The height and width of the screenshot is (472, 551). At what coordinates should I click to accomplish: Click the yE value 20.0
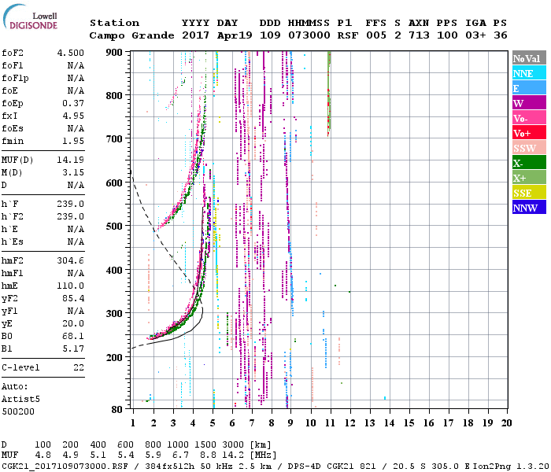73,324
